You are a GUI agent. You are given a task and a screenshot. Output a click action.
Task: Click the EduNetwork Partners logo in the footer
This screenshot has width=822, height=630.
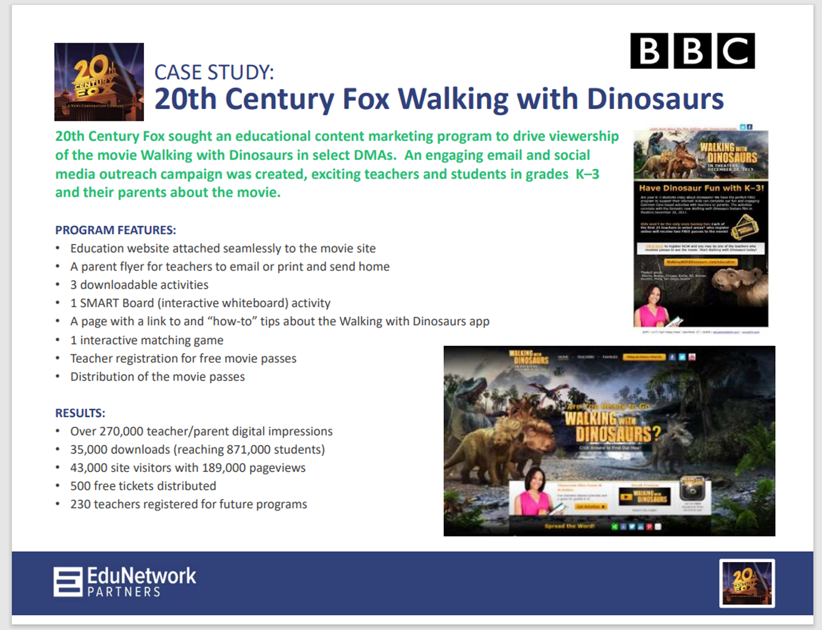pos(125,582)
